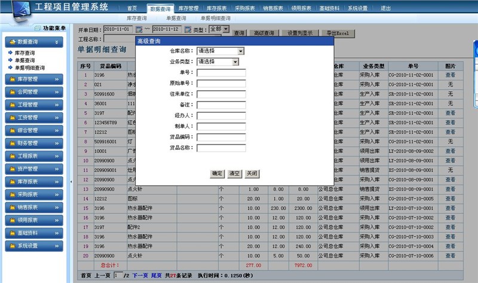
Task: Click the 工资管理 folder icon in sidebar
Action: point(12,118)
